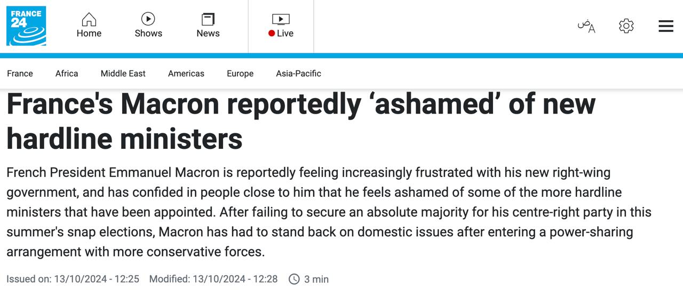The width and height of the screenshot is (683, 297).
Task: Open the hamburger menu
Action: [665, 26]
